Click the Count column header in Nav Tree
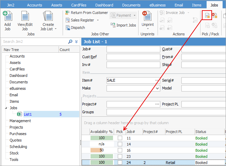Viewport: 226px width, 166px height. click(69, 50)
